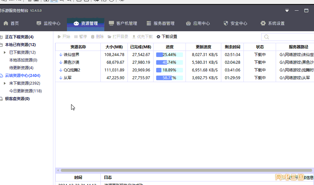
Task: Sort by 资源名称 column header
Action: [x=78, y=47]
